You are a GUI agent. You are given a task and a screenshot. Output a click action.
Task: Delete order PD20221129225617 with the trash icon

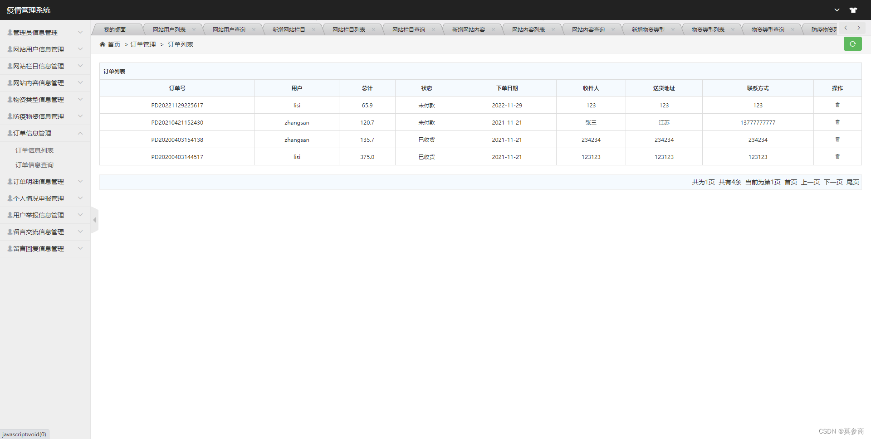coord(837,105)
